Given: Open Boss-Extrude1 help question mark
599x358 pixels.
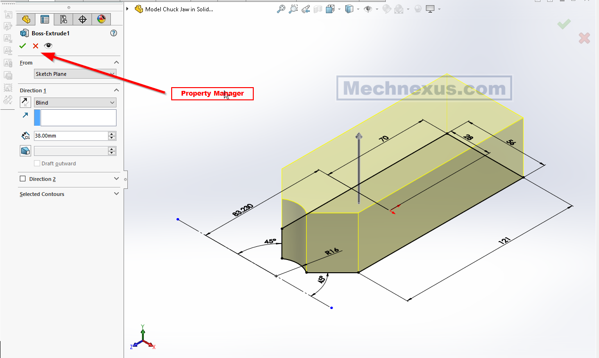Looking at the screenshot, I should point(113,33).
